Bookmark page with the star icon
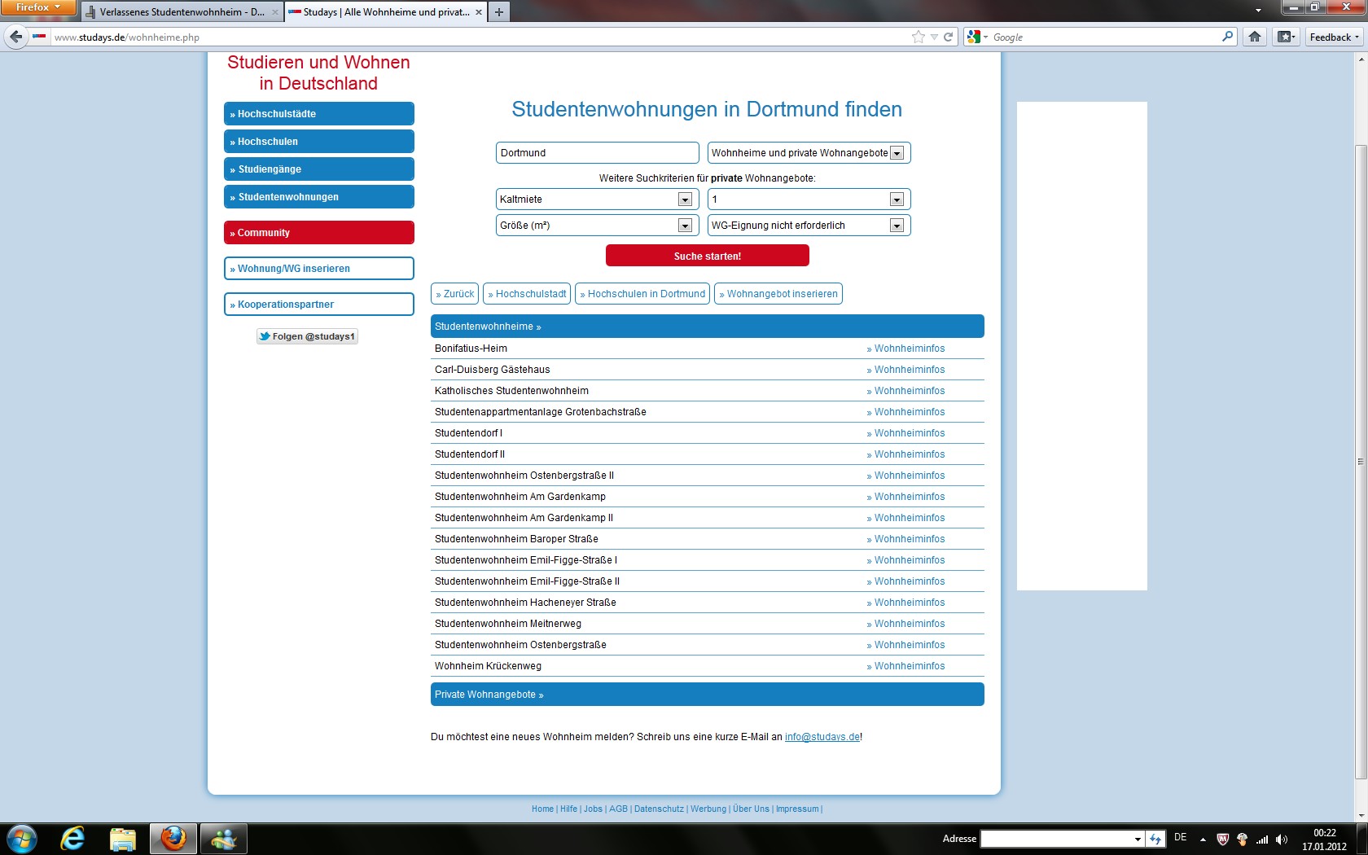Screen dimensions: 1368x855 tap(919, 37)
